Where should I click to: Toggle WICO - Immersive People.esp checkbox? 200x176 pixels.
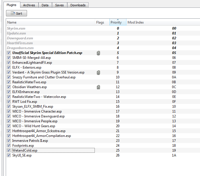[9, 121]
